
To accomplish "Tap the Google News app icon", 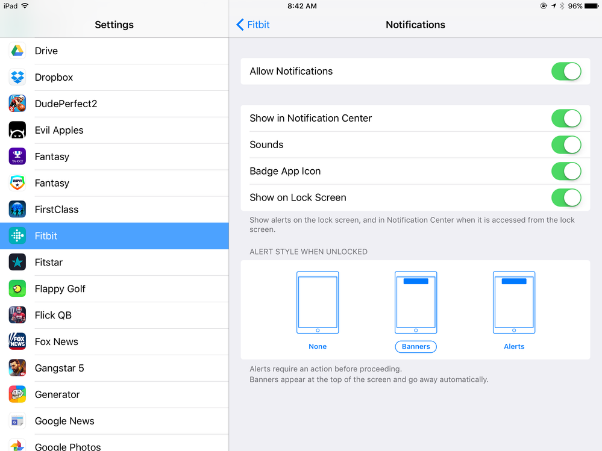I will coord(17,421).
